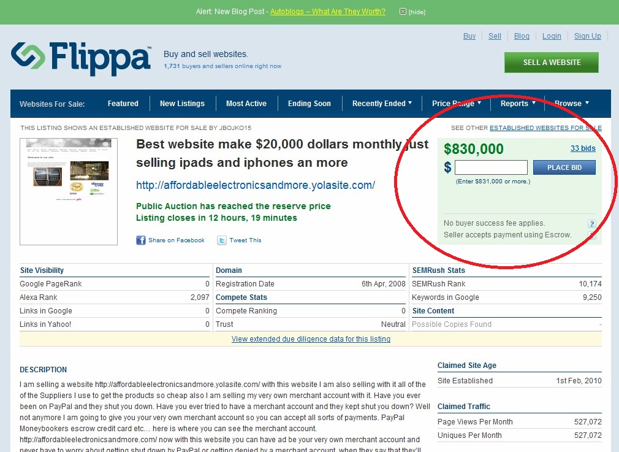Click the hide alert X icon

pyautogui.click(x=403, y=12)
